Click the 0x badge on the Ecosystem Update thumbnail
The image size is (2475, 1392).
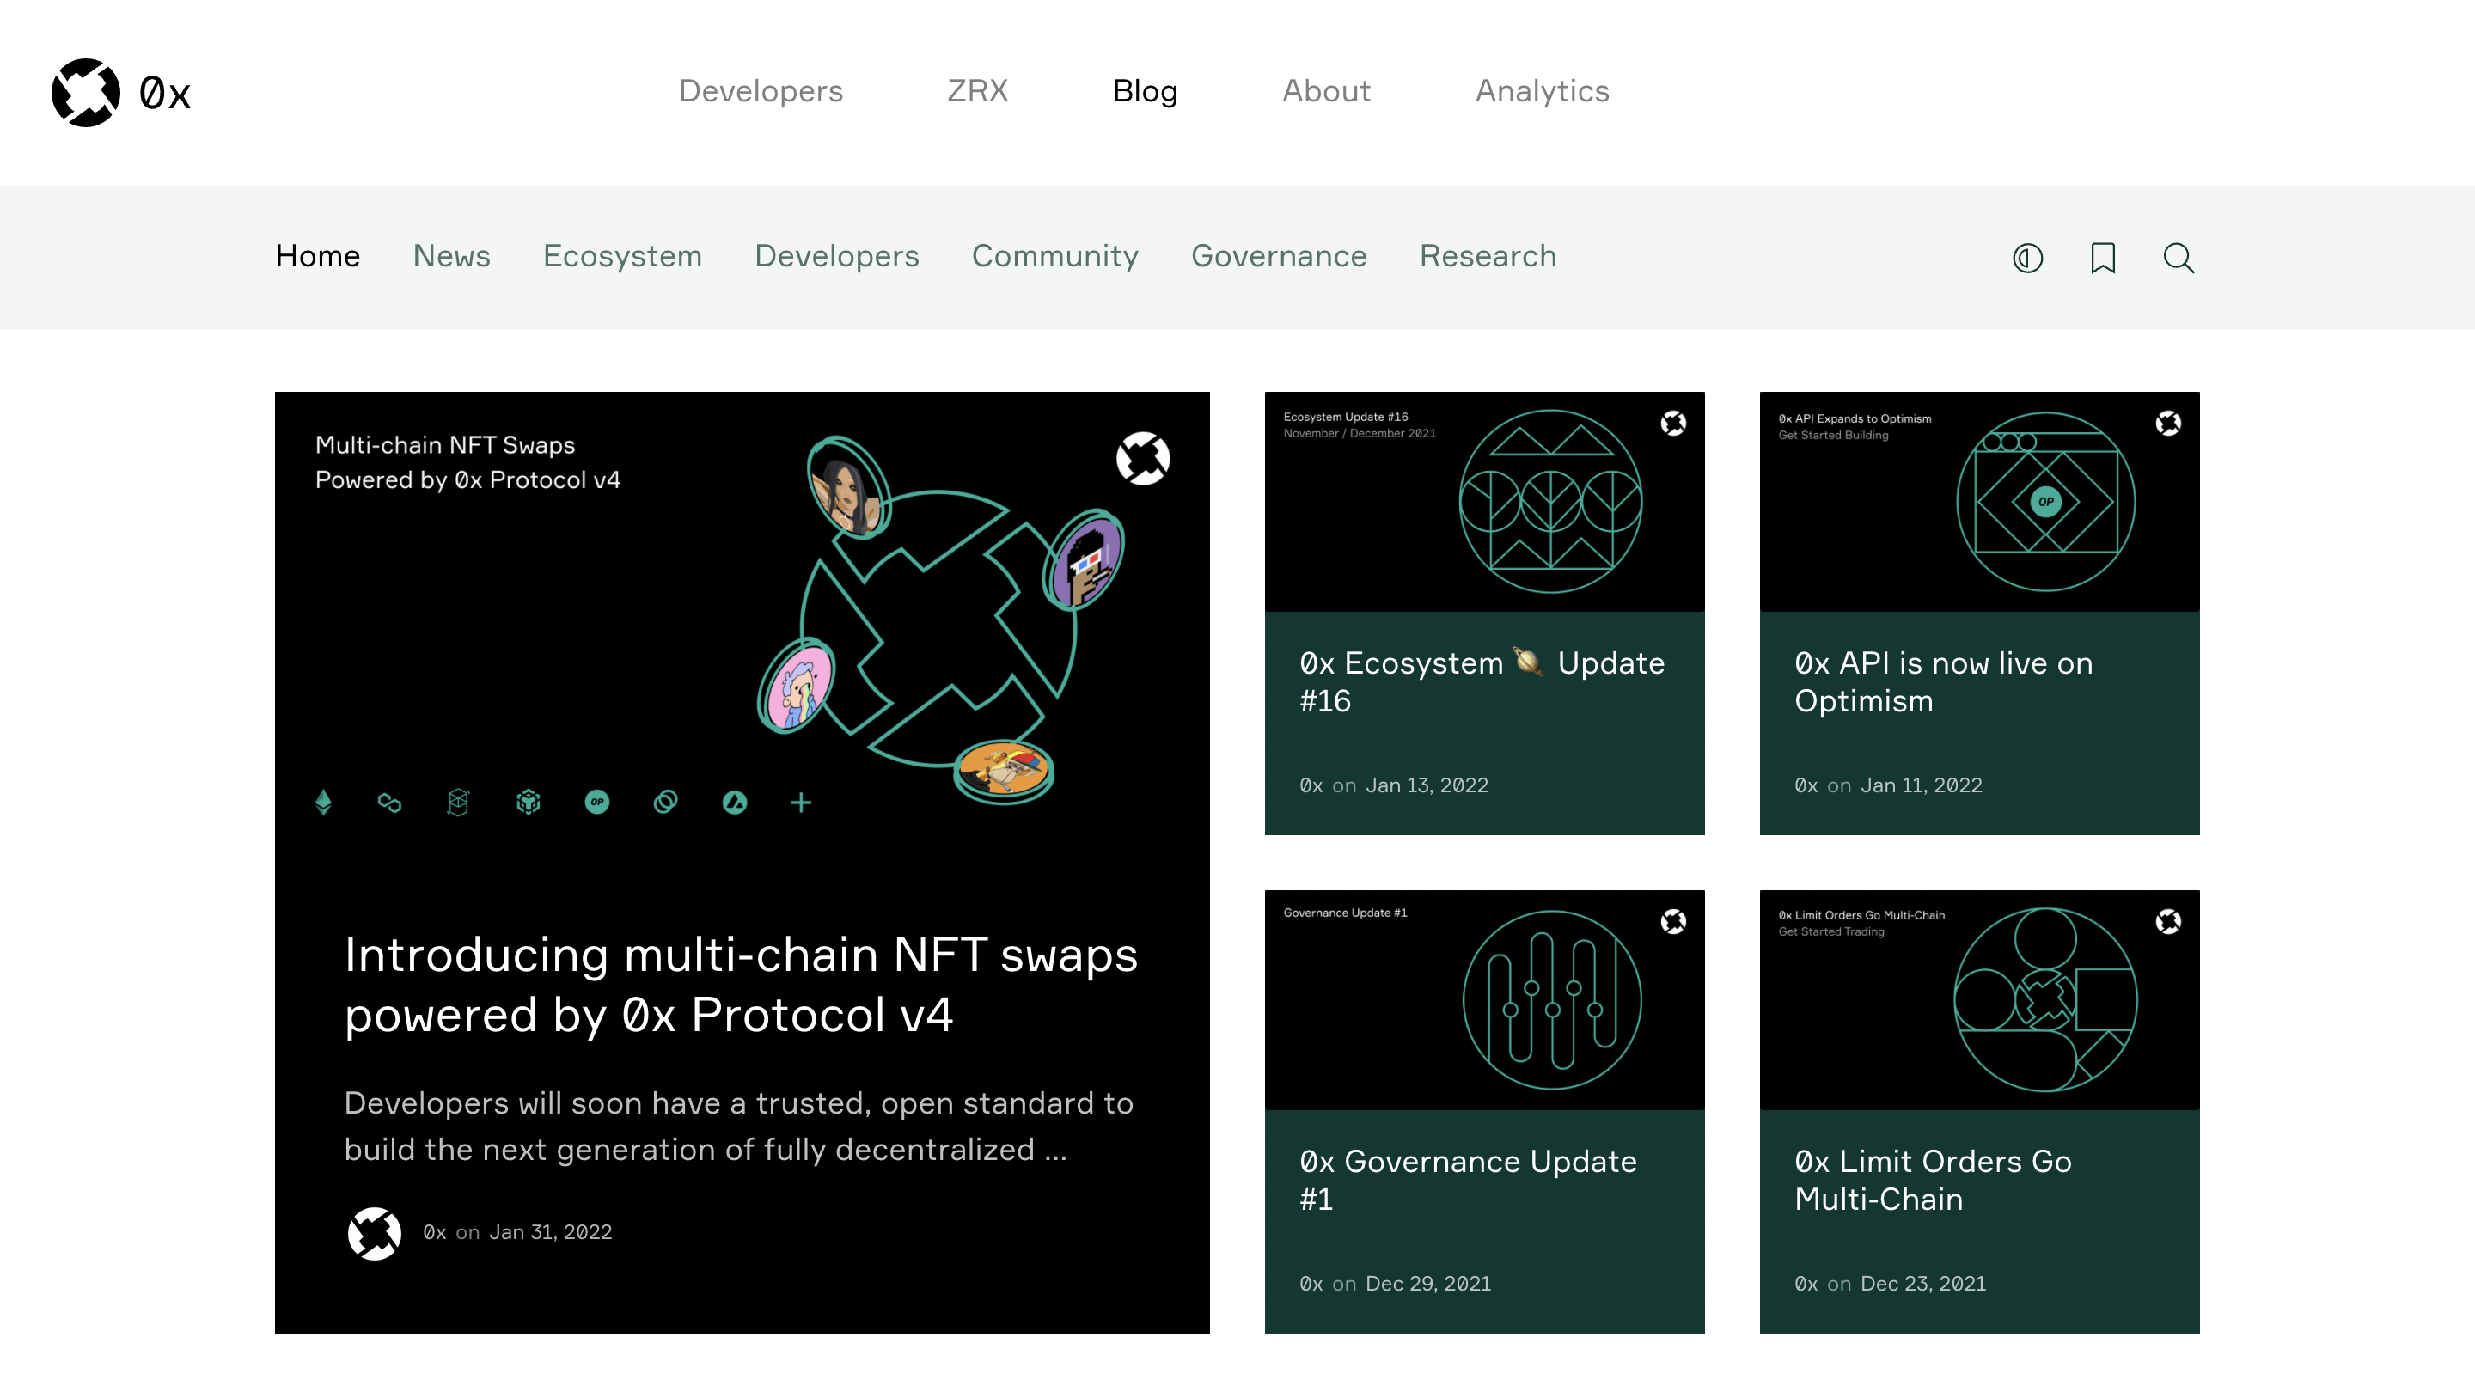pos(1672,424)
